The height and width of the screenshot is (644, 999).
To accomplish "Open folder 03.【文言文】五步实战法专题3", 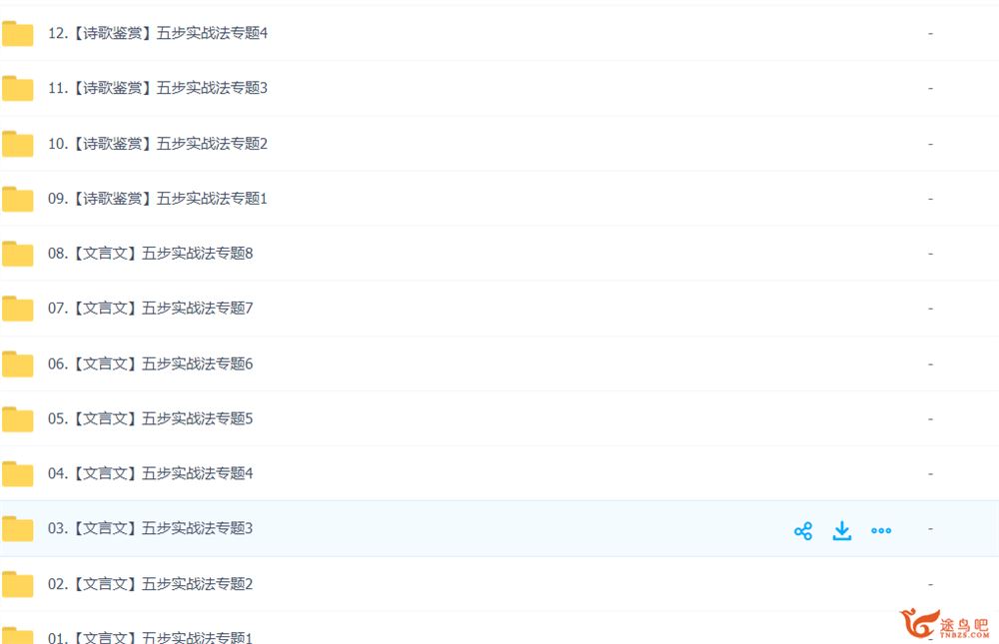I will pos(151,528).
